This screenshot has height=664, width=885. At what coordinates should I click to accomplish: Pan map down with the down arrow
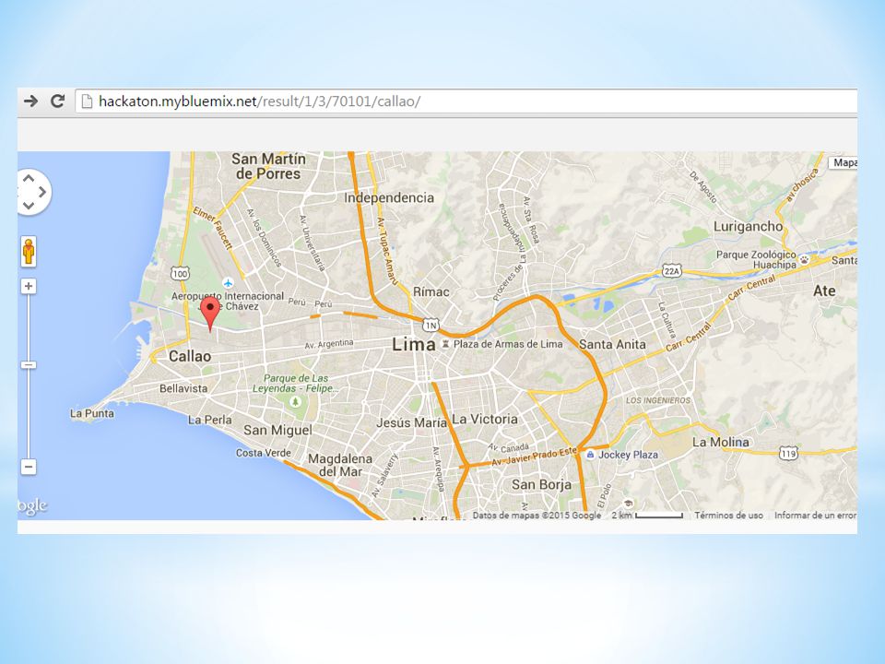coord(29,206)
